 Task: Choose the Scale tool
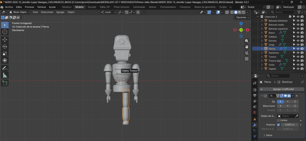(x=5, y=53)
